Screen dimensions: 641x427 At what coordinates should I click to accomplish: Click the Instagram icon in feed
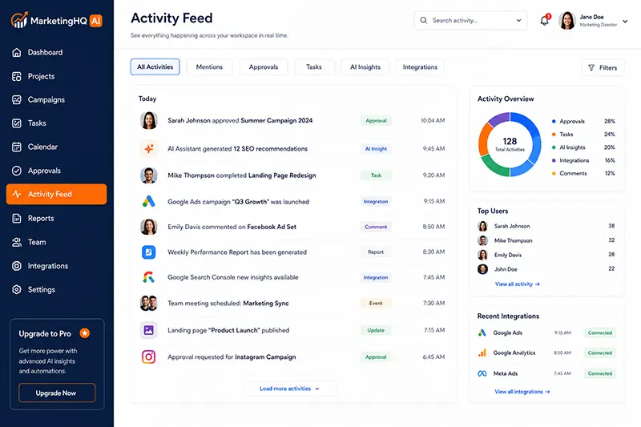(149, 357)
